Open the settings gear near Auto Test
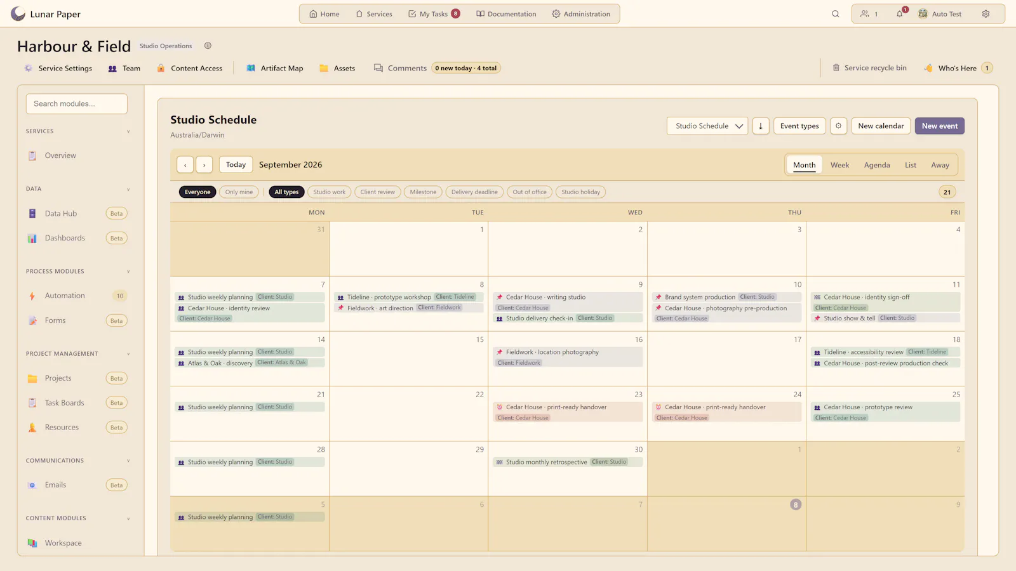Screen dimensions: 1016x571 click(x=986, y=14)
